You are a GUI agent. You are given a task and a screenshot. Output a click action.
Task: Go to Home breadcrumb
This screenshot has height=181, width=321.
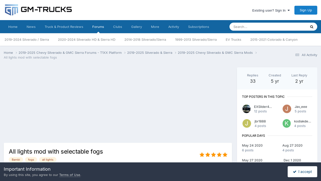click(x=8, y=53)
